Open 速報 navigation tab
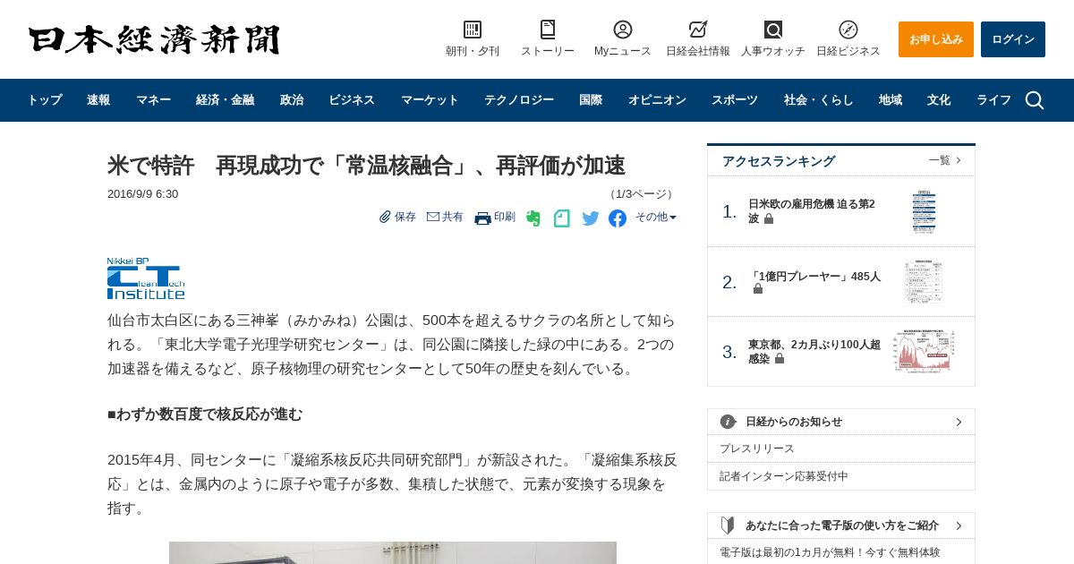The height and width of the screenshot is (564, 1074). (98, 100)
